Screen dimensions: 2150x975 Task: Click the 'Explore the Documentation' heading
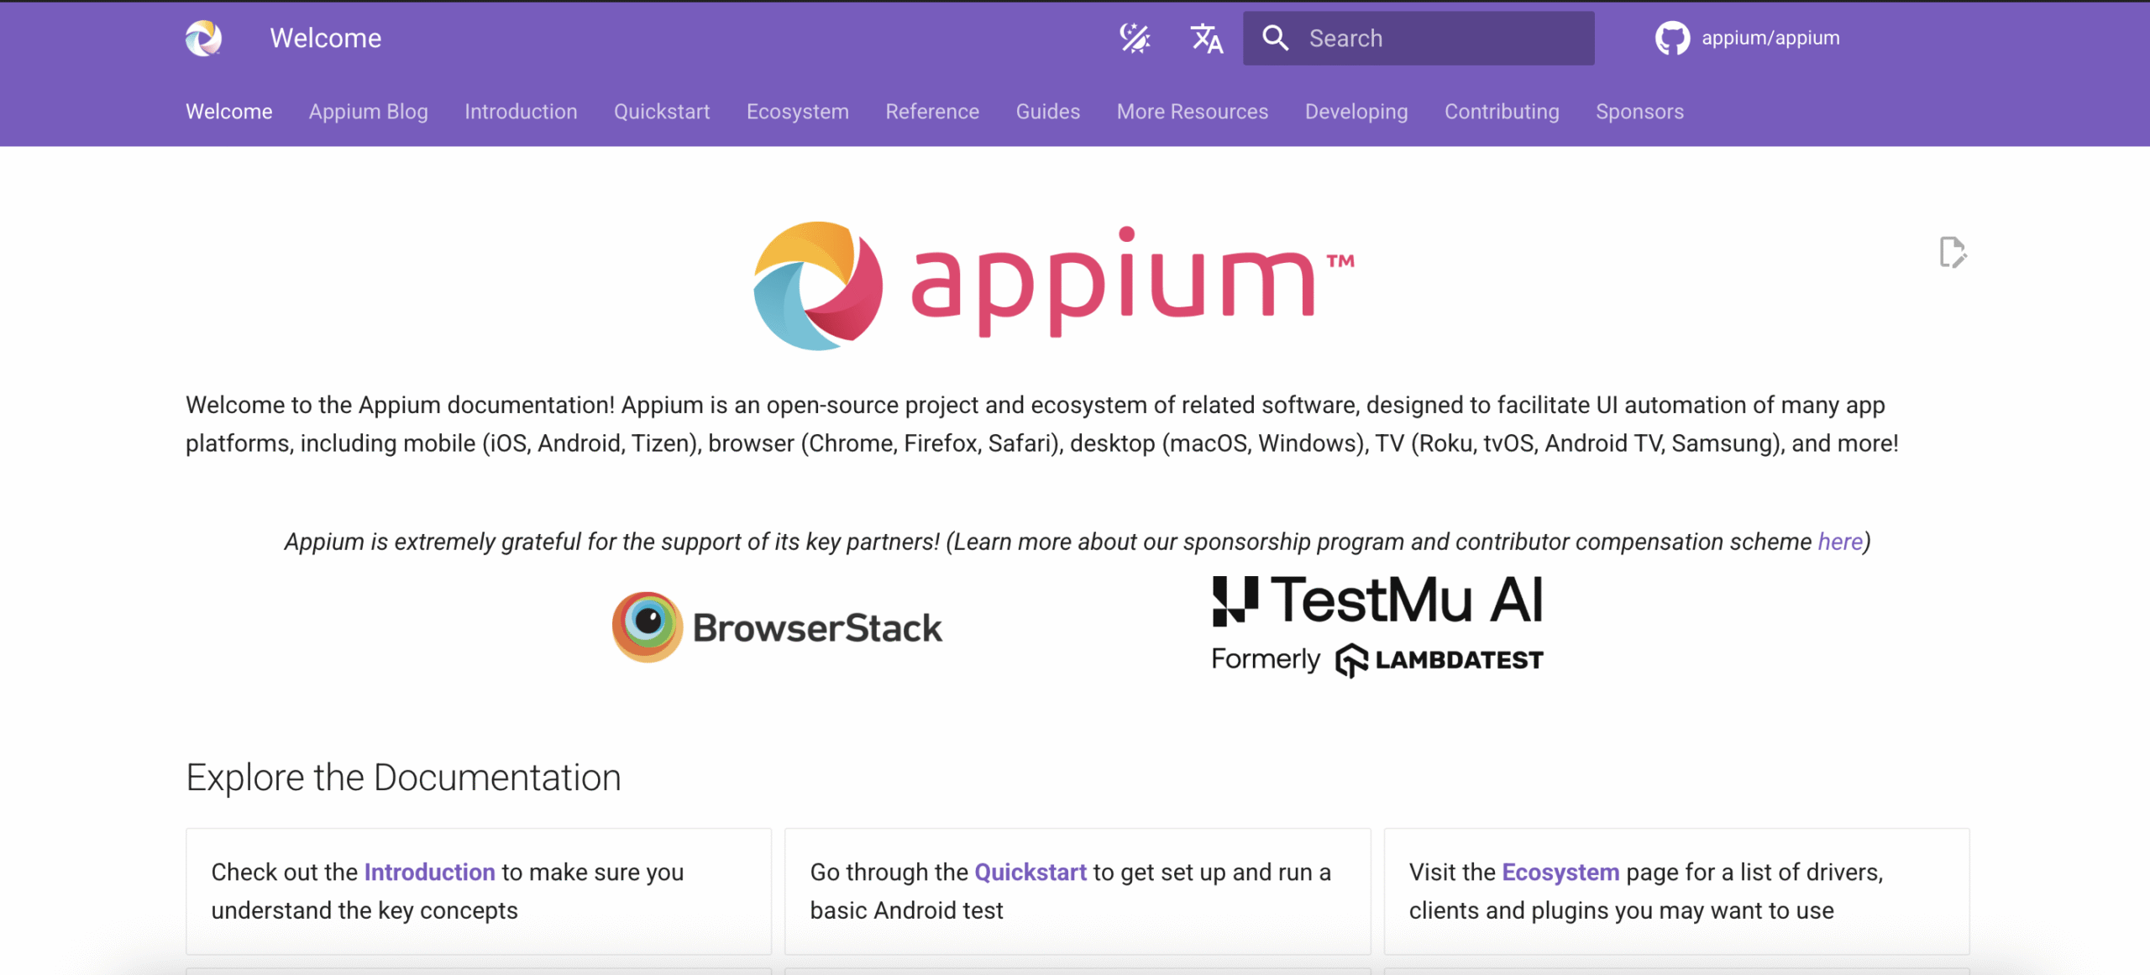(x=403, y=778)
